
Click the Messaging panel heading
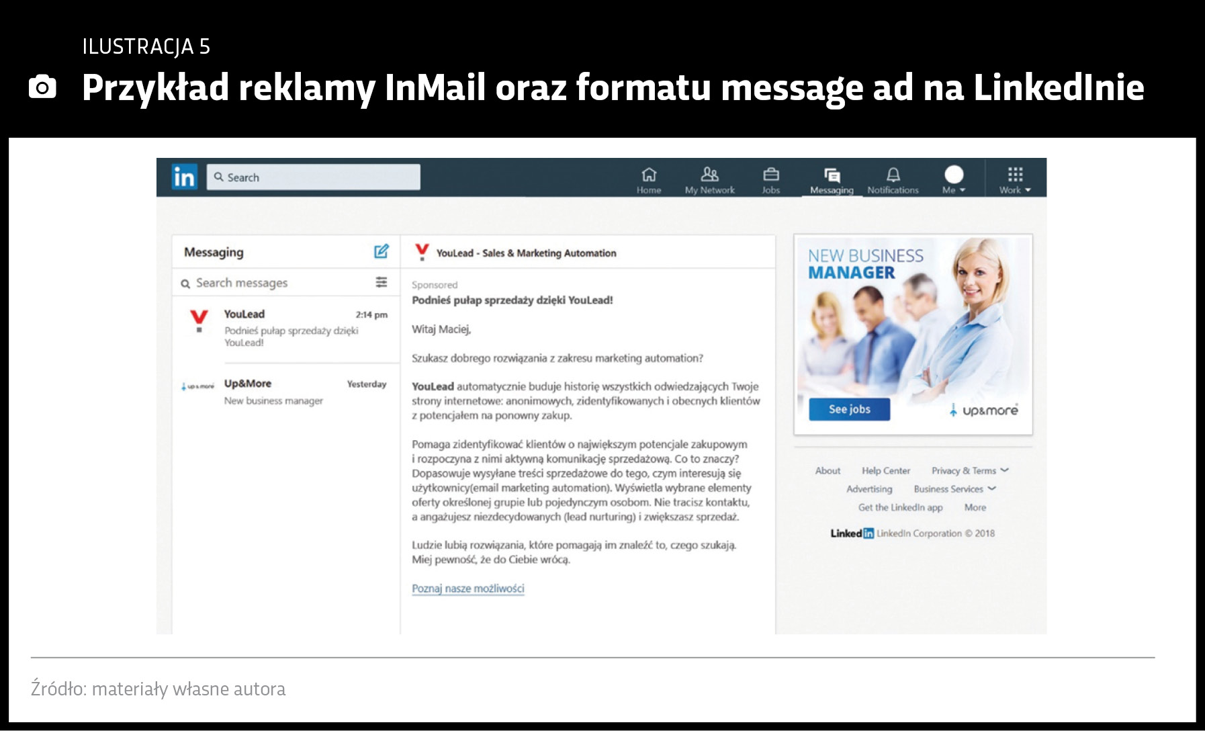(x=214, y=253)
